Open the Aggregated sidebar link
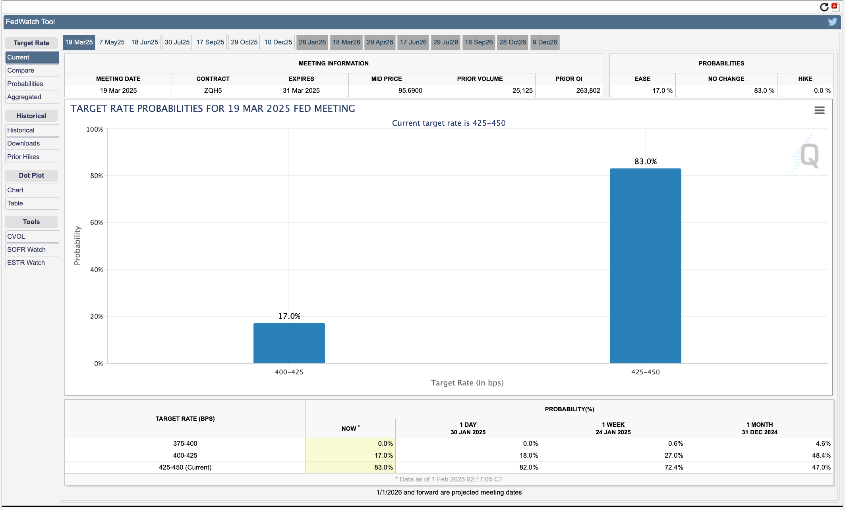Image resolution: width=847 pixels, height=510 pixels. tap(24, 97)
